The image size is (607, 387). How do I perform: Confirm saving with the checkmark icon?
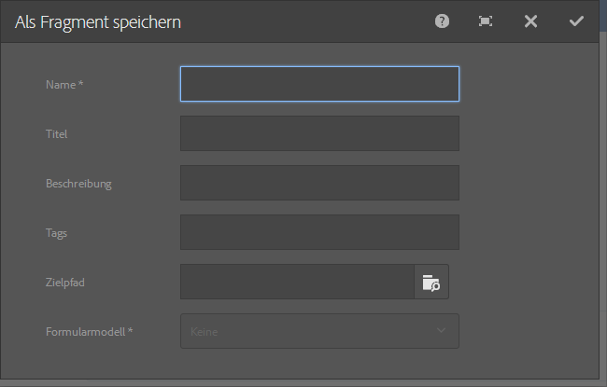(x=576, y=21)
